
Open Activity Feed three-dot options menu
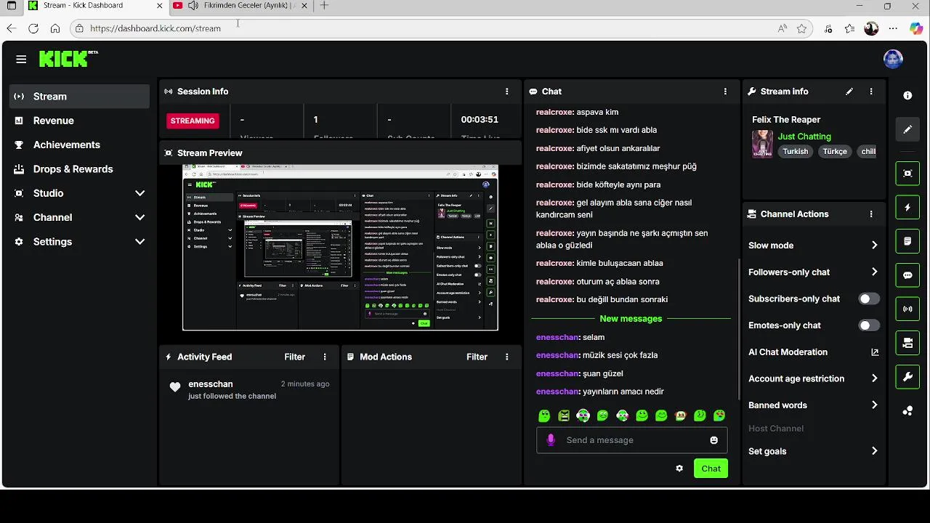pos(325,357)
